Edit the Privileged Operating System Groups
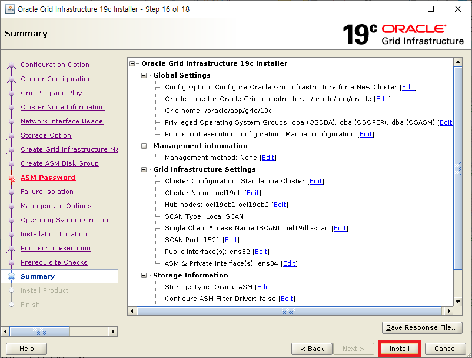The width and height of the screenshot is (472, 358). 446,122
